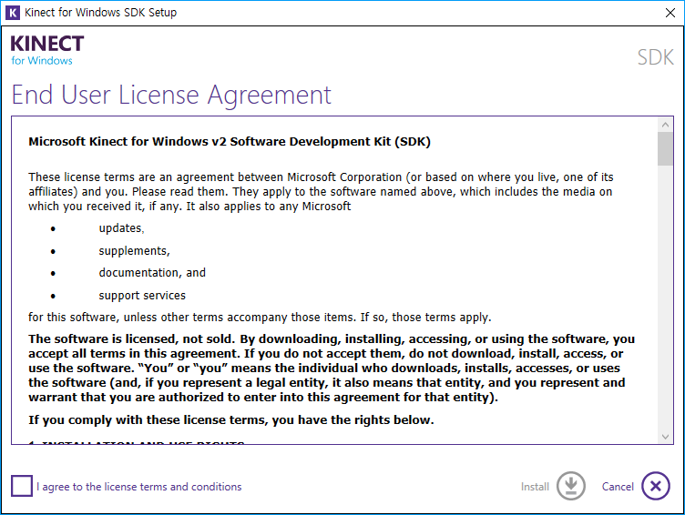The image size is (685, 515).
Task: Click the Cancel text label
Action: [618, 487]
